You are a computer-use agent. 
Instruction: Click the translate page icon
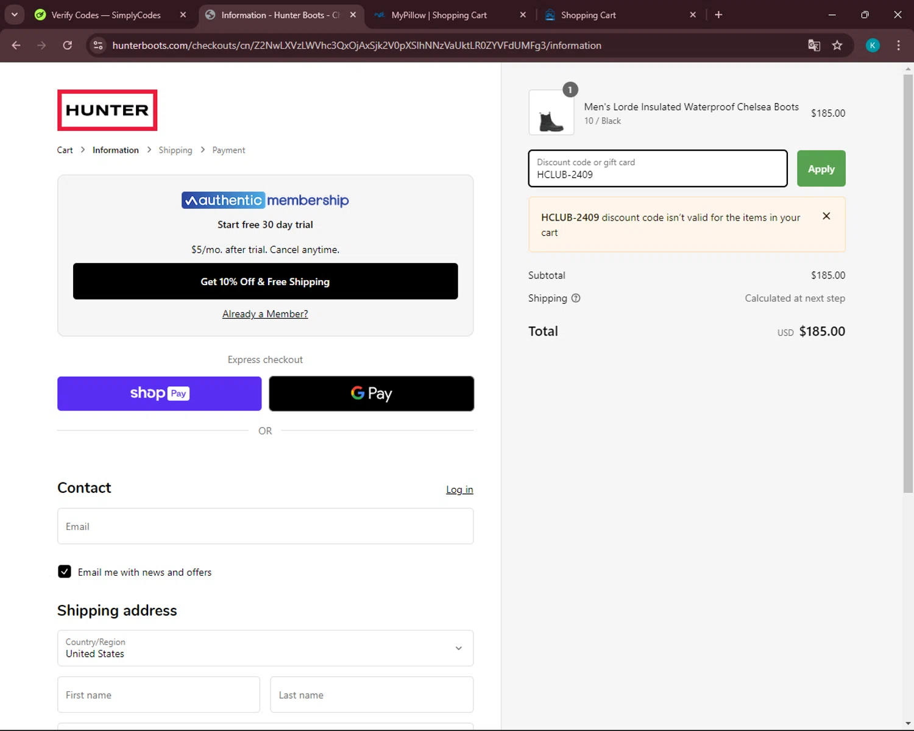pos(814,45)
